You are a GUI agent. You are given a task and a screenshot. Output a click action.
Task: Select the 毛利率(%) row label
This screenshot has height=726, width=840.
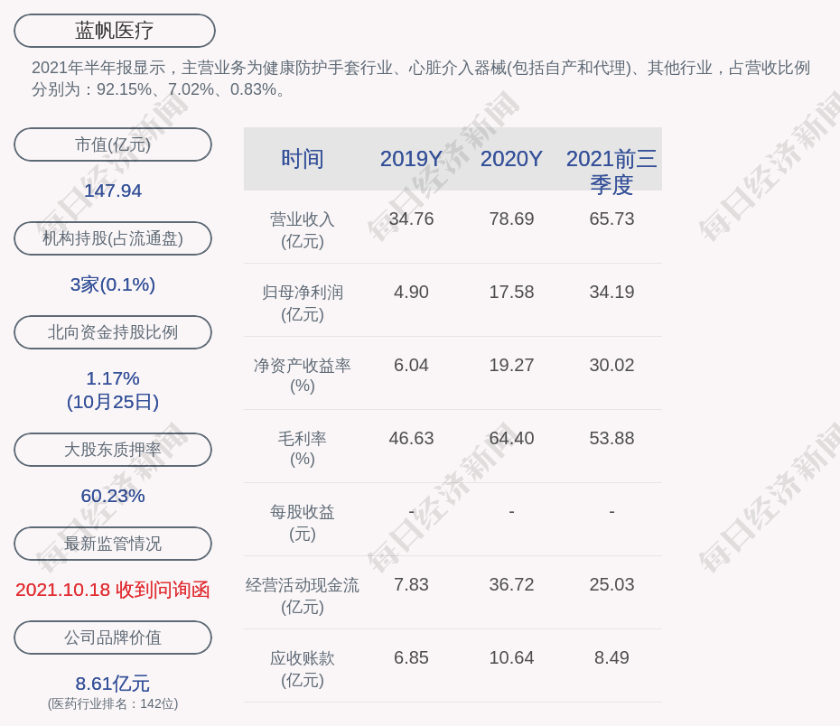(303, 449)
